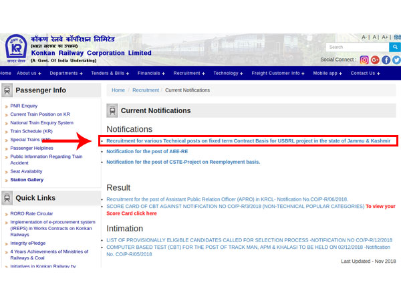The height and width of the screenshot is (301, 401).
Task: Open Score Card of CBT result link
Action: [x=235, y=206]
